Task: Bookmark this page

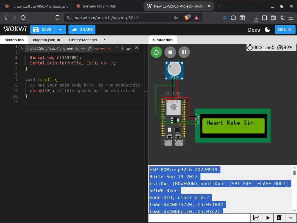Action: click(57, 18)
